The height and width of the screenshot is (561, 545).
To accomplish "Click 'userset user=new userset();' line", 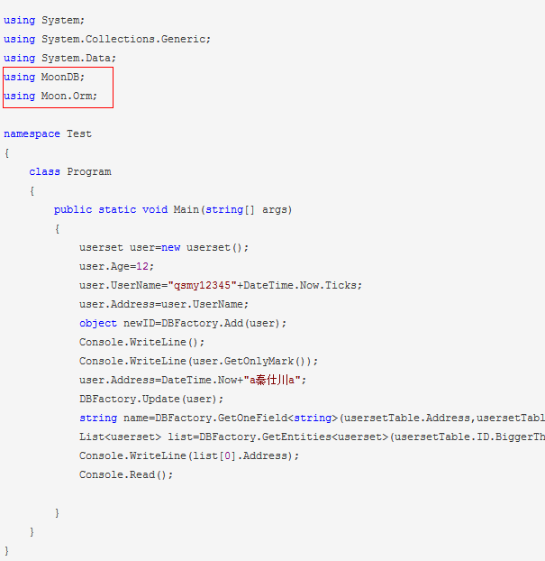I will 164,248.
